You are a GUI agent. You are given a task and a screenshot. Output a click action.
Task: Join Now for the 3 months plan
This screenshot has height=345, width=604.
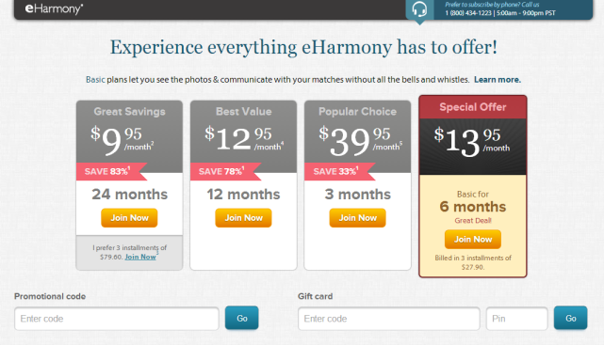click(357, 218)
